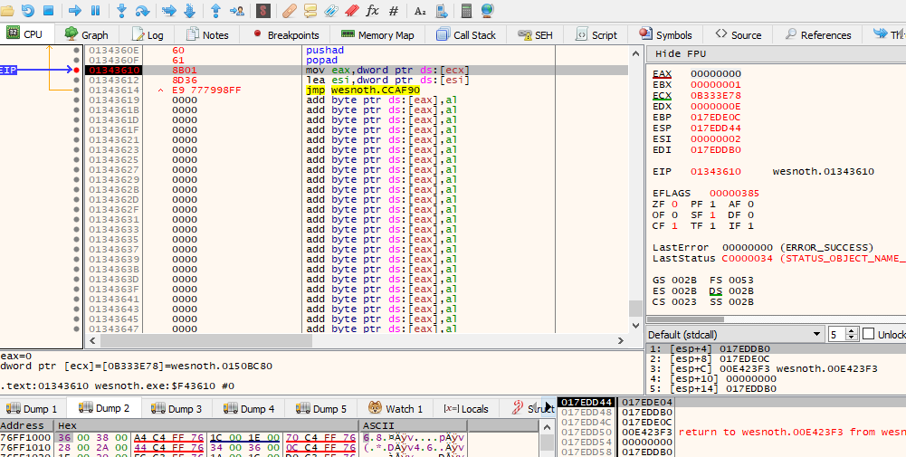906x457 pixels.
Task: Show the Labels list
Action: (x=331, y=10)
